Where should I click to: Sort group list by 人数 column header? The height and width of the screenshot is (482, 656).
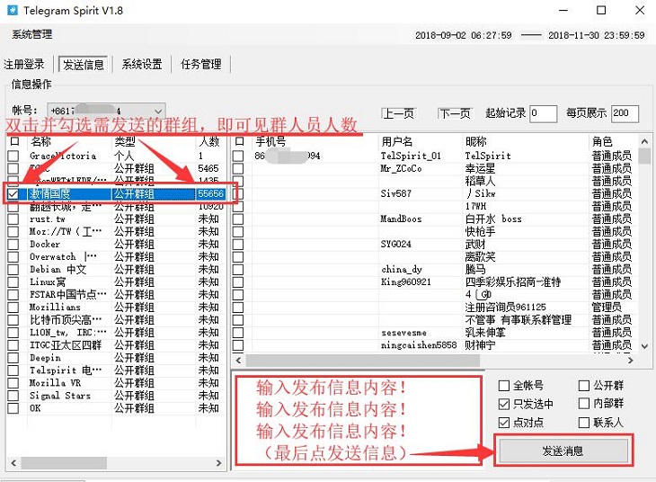pos(211,141)
